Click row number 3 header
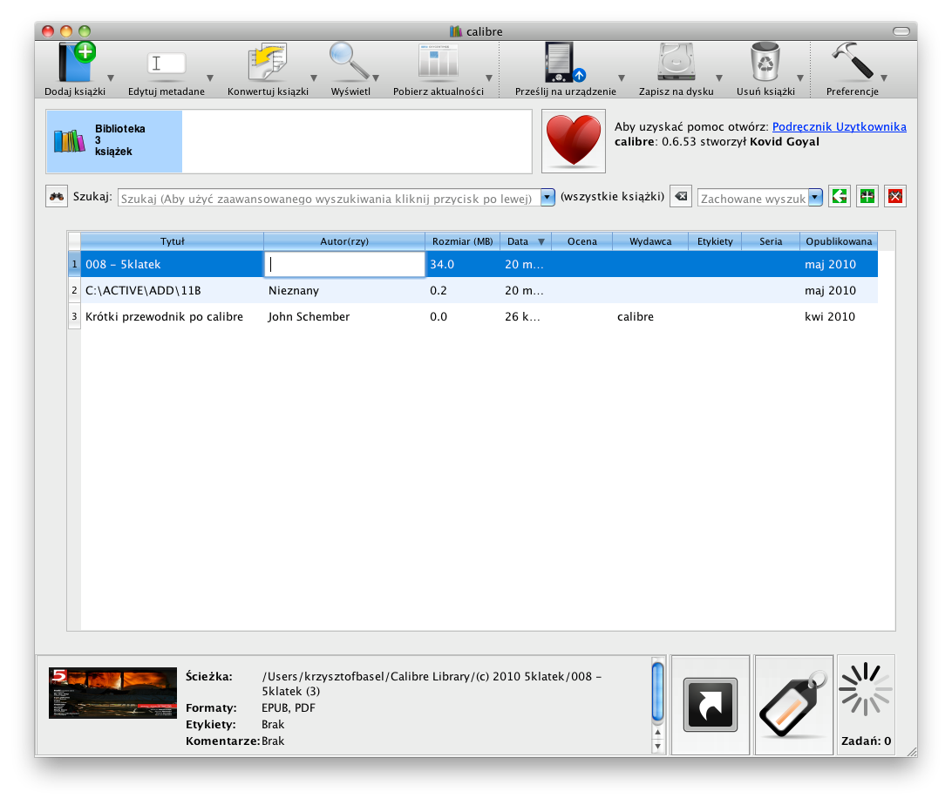 point(74,316)
